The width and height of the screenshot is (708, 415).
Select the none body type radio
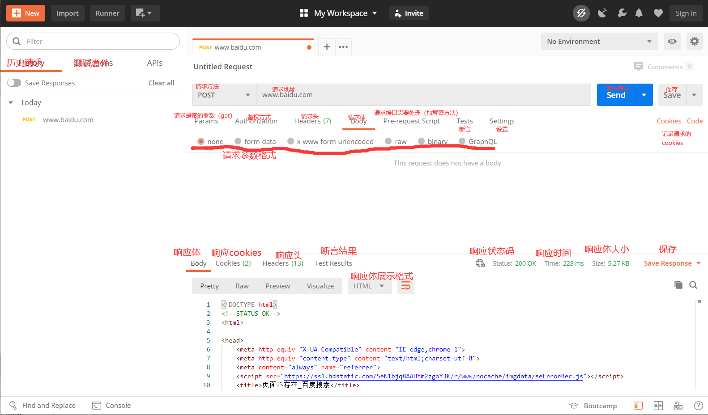click(x=201, y=141)
